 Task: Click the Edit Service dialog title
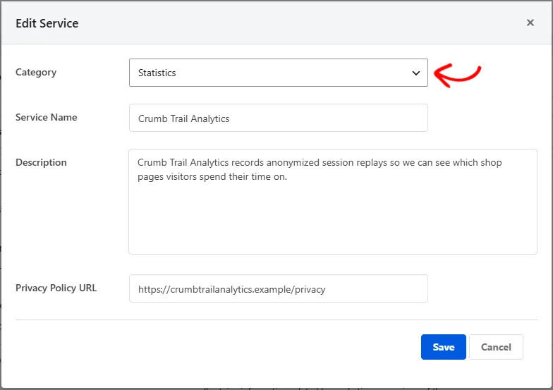[x=47, y=23]
